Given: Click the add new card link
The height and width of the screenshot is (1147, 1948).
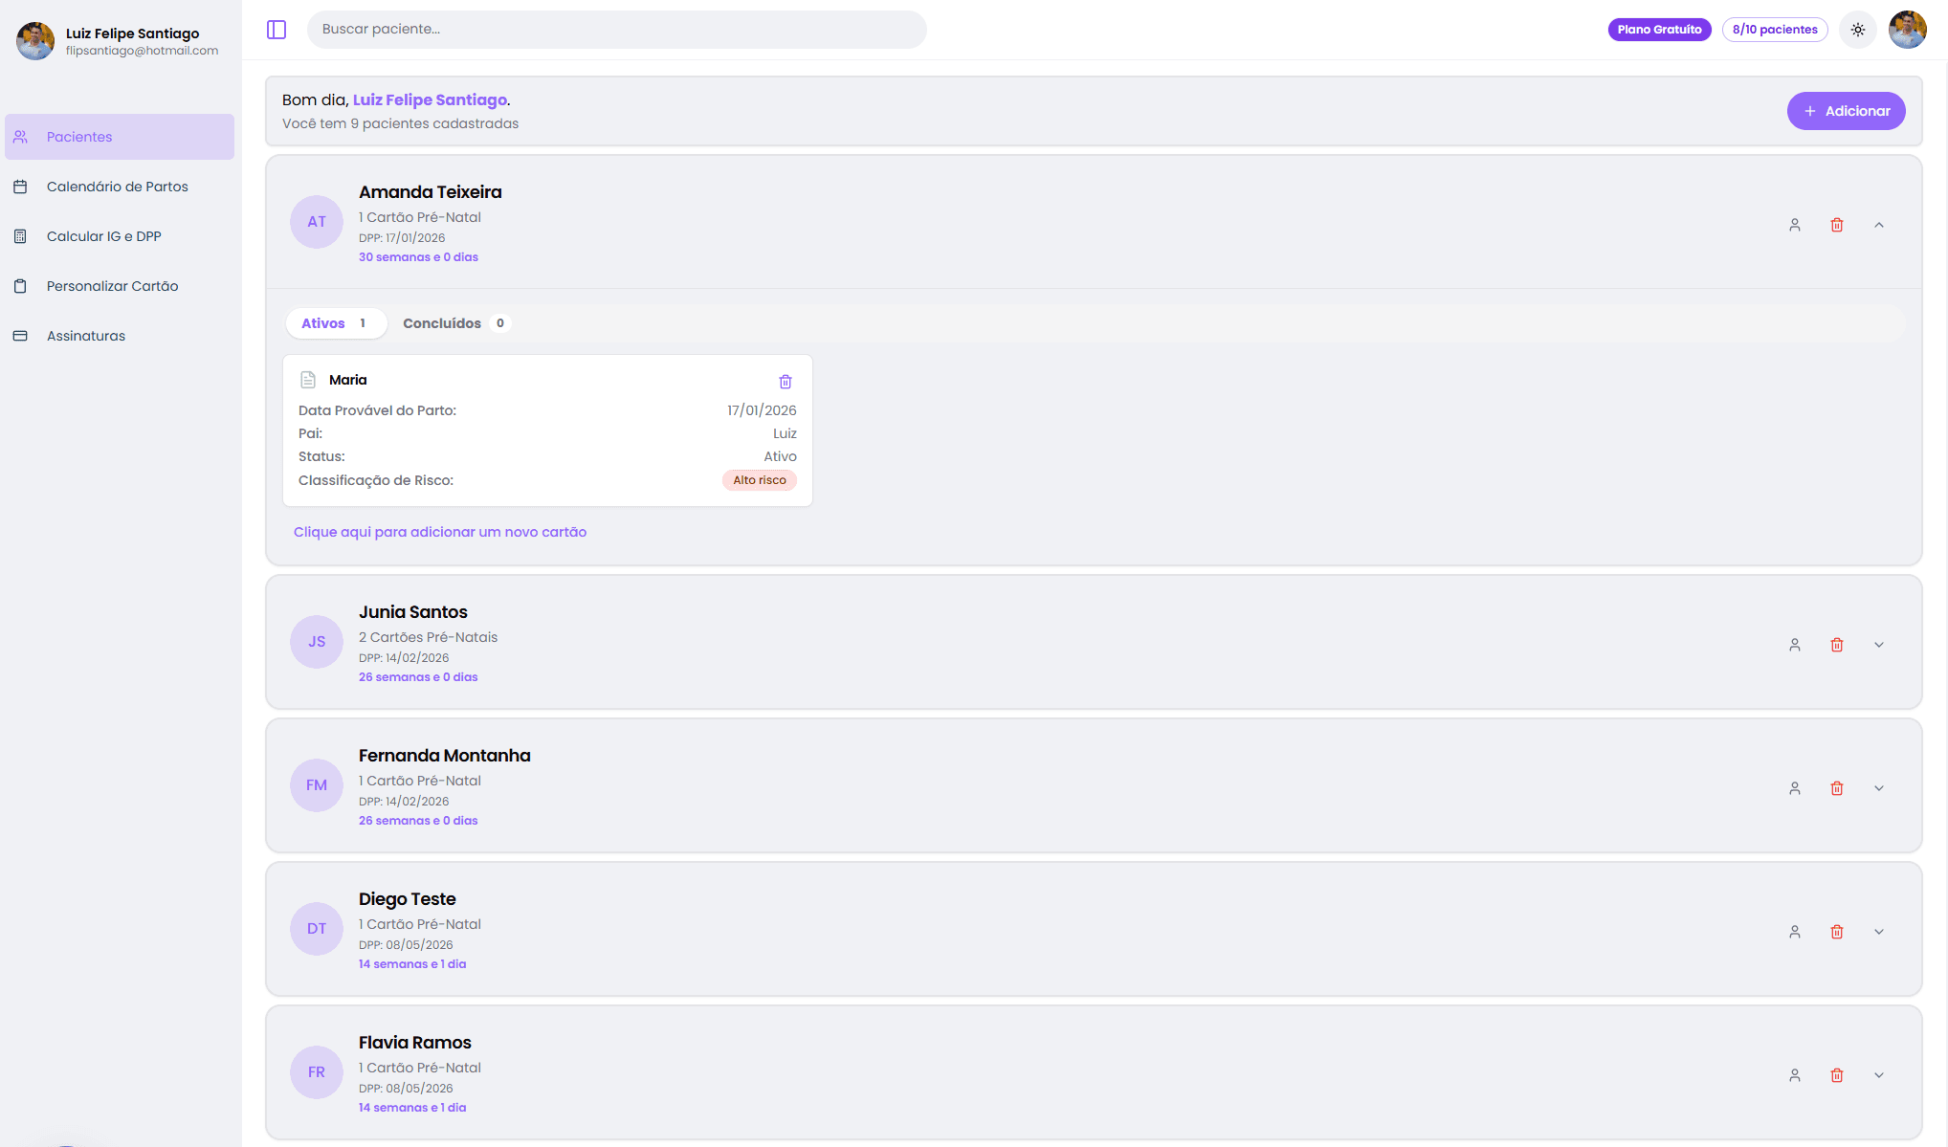Looking at the screenshot, I should tap(439, 532).
